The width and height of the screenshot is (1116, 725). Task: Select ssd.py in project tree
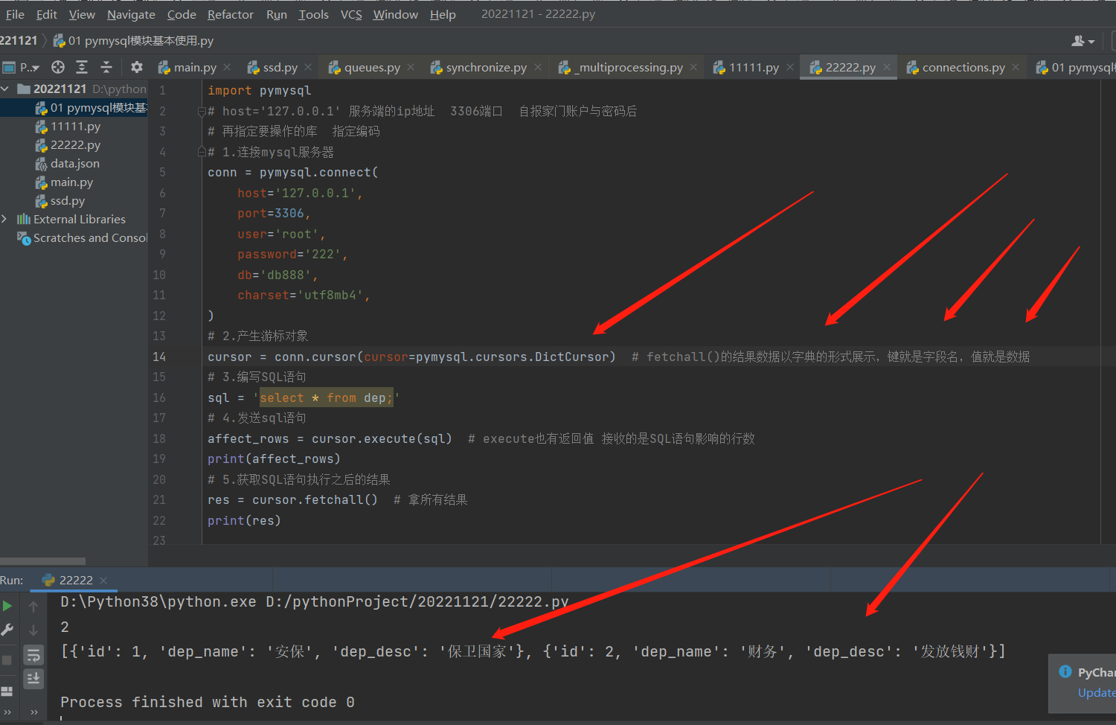click(x=60, y=201)
